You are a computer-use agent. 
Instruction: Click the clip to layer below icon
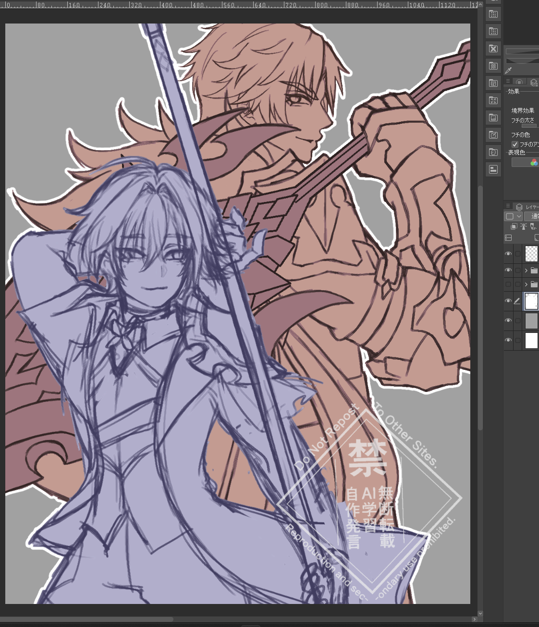click(514, 226)
